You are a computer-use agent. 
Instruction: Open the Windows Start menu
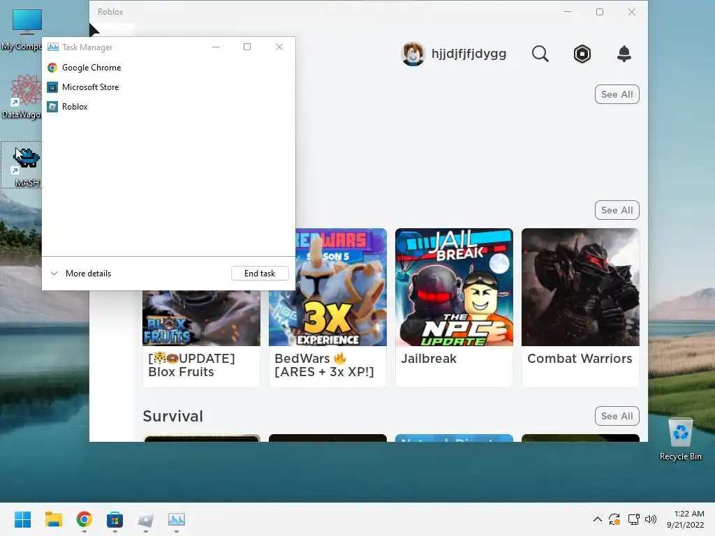[x=23, y=519]
